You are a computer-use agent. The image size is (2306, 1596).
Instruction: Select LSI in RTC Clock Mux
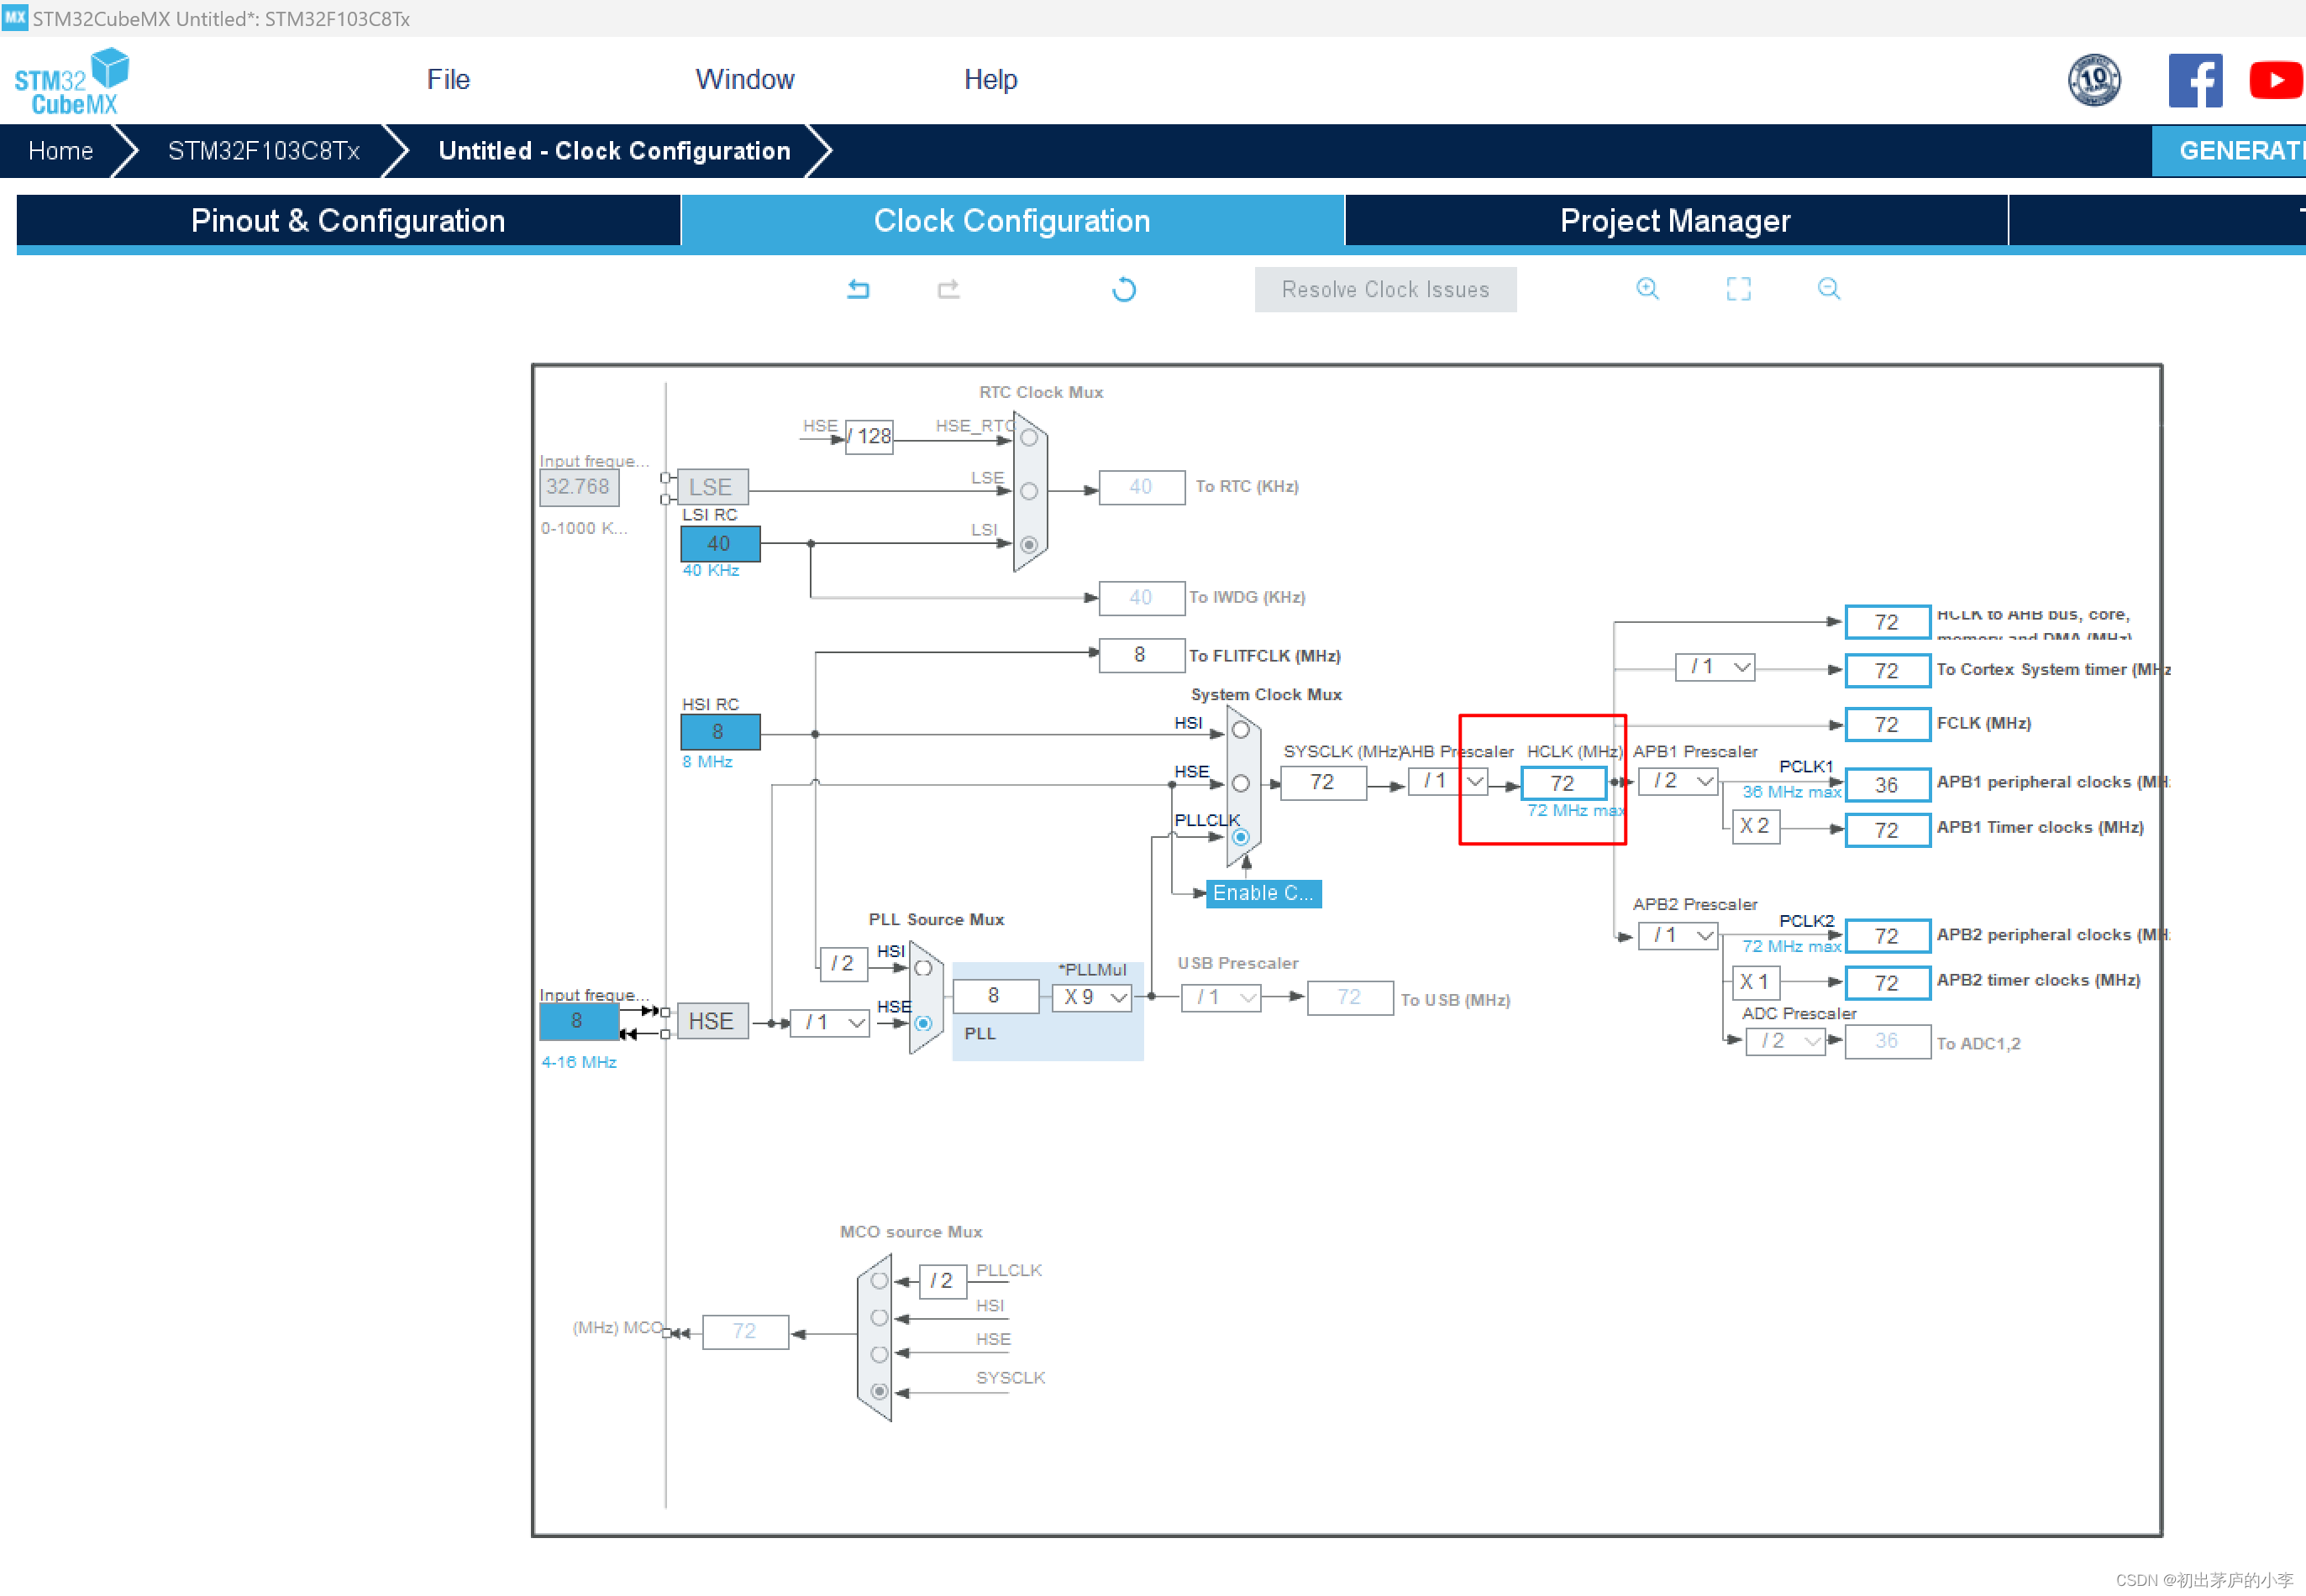(1028, 545)
